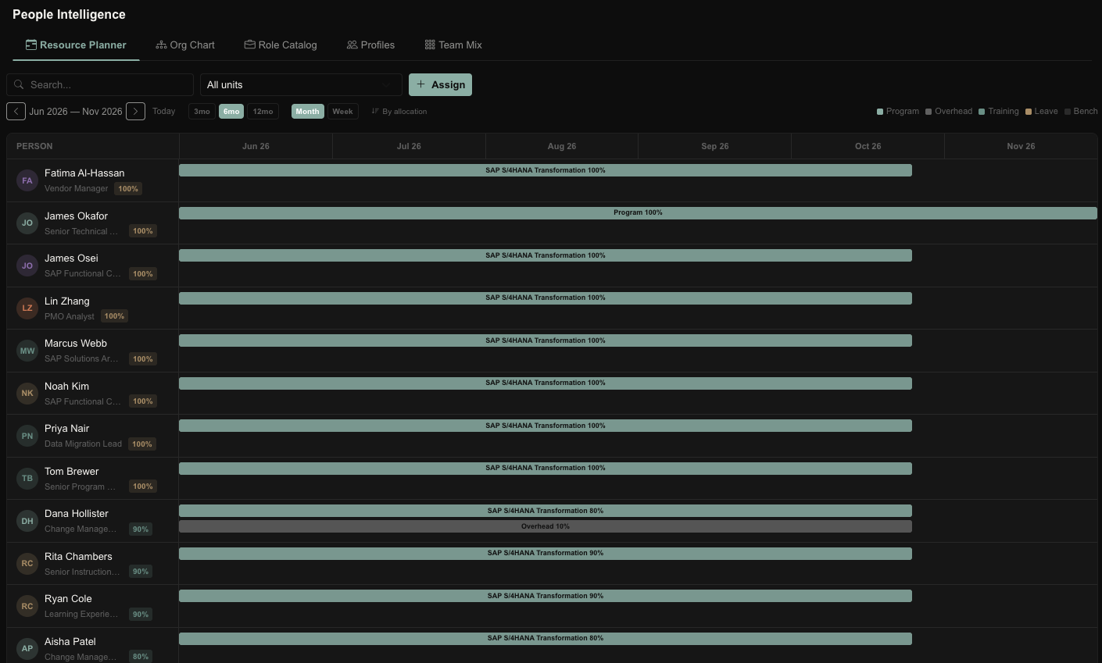Sort By allocation

399,112
